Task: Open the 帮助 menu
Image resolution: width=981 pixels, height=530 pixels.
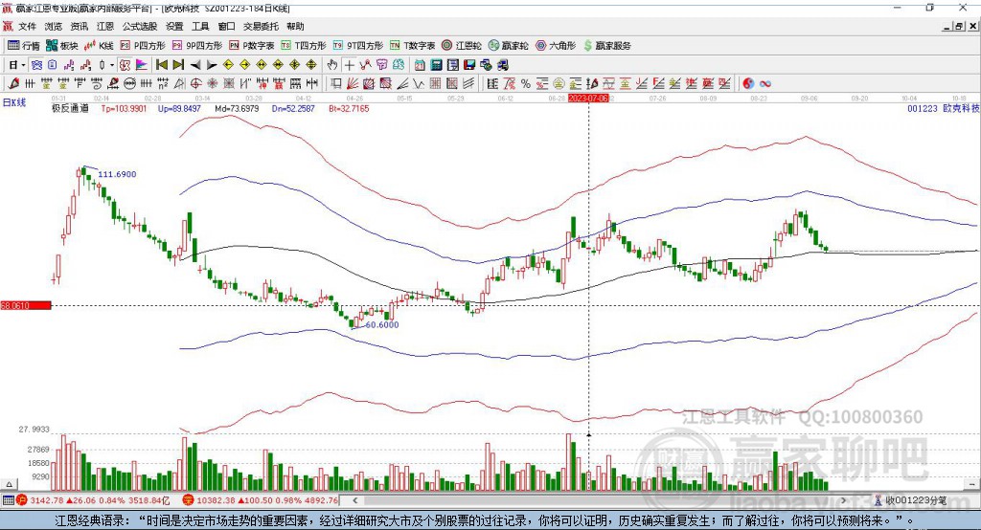Action: (295, 26)
